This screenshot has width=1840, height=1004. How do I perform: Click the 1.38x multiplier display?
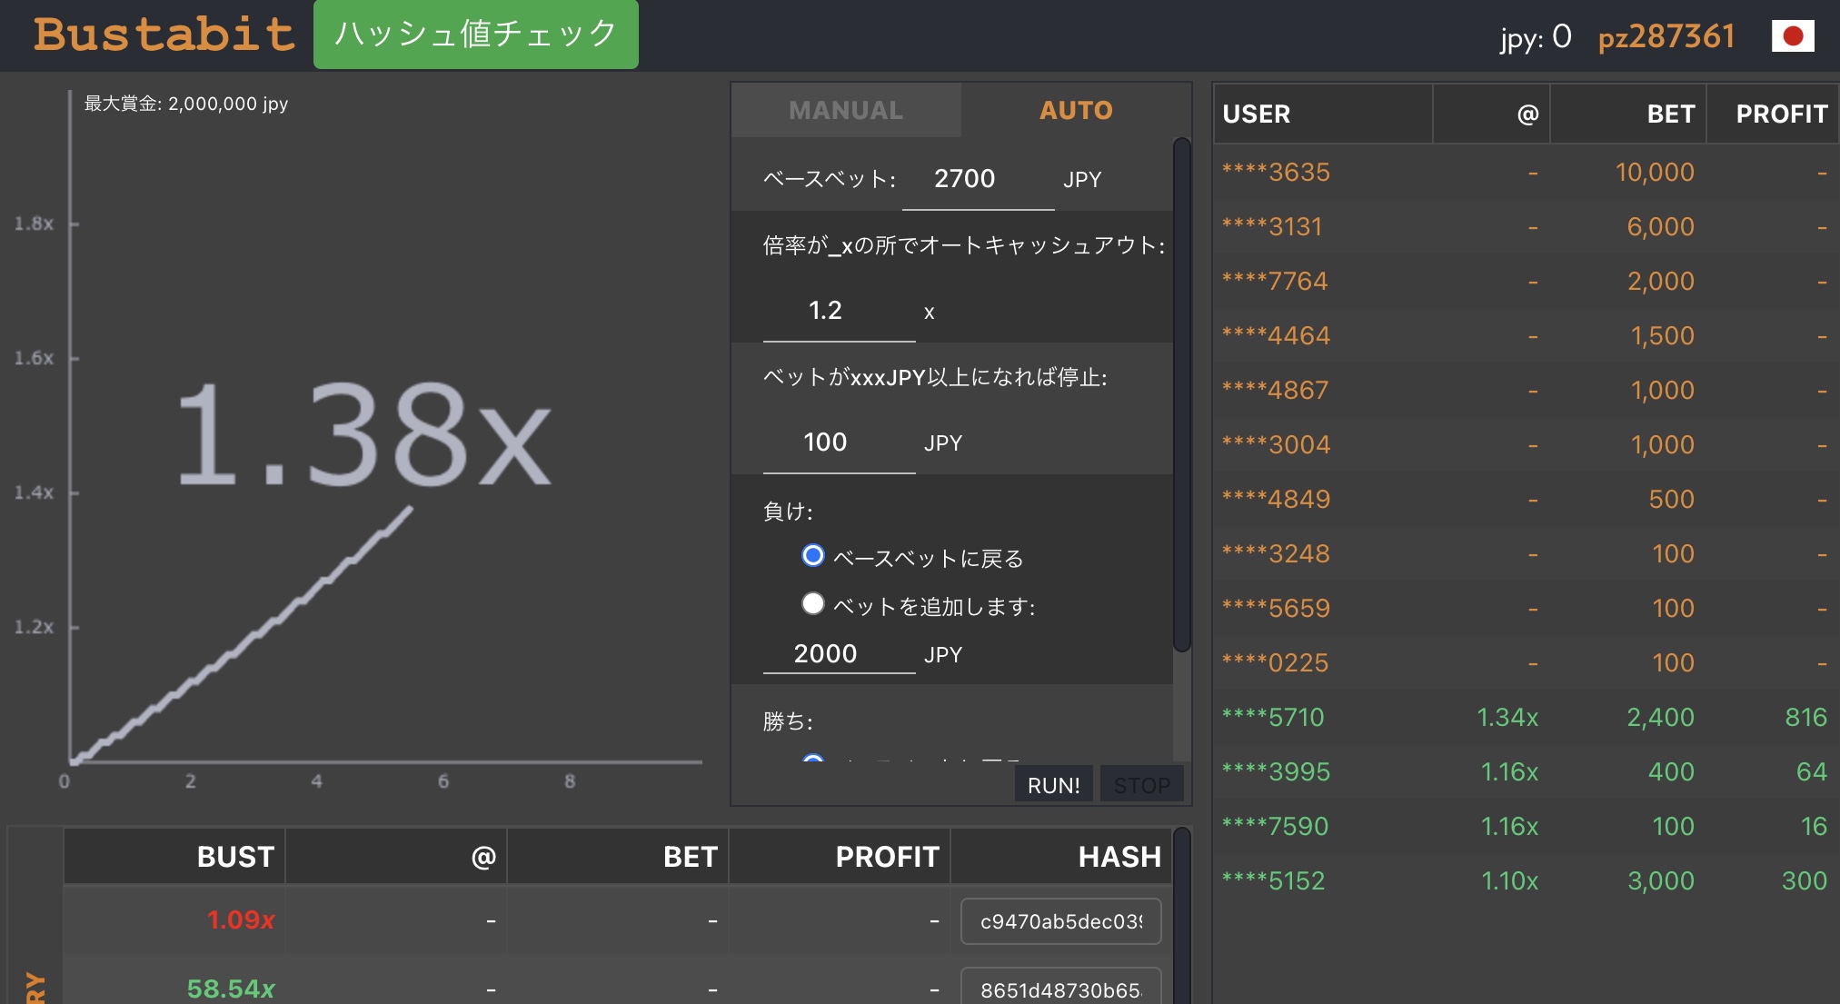363,434
